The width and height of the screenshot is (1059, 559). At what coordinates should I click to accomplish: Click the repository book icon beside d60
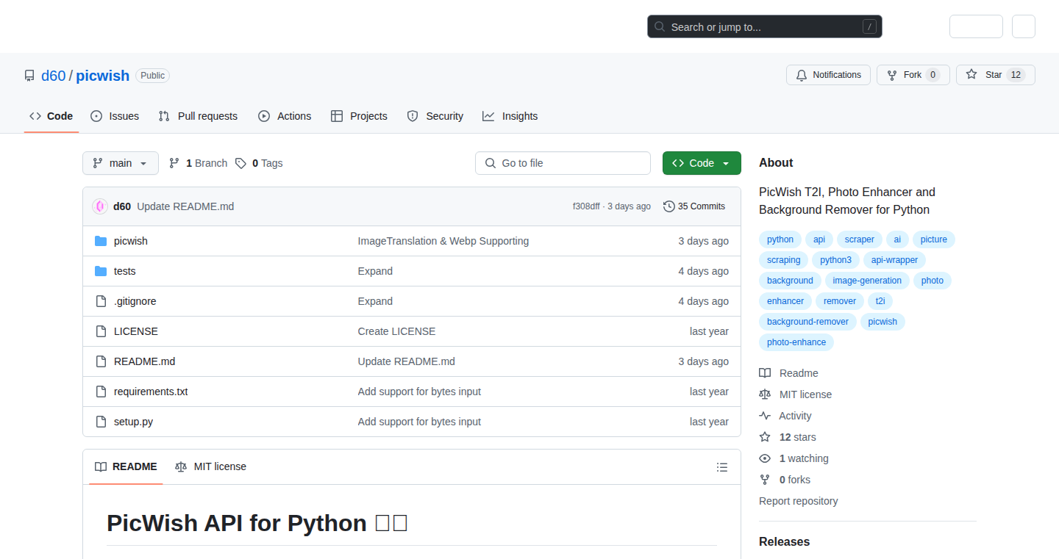[x=29, y=76]
